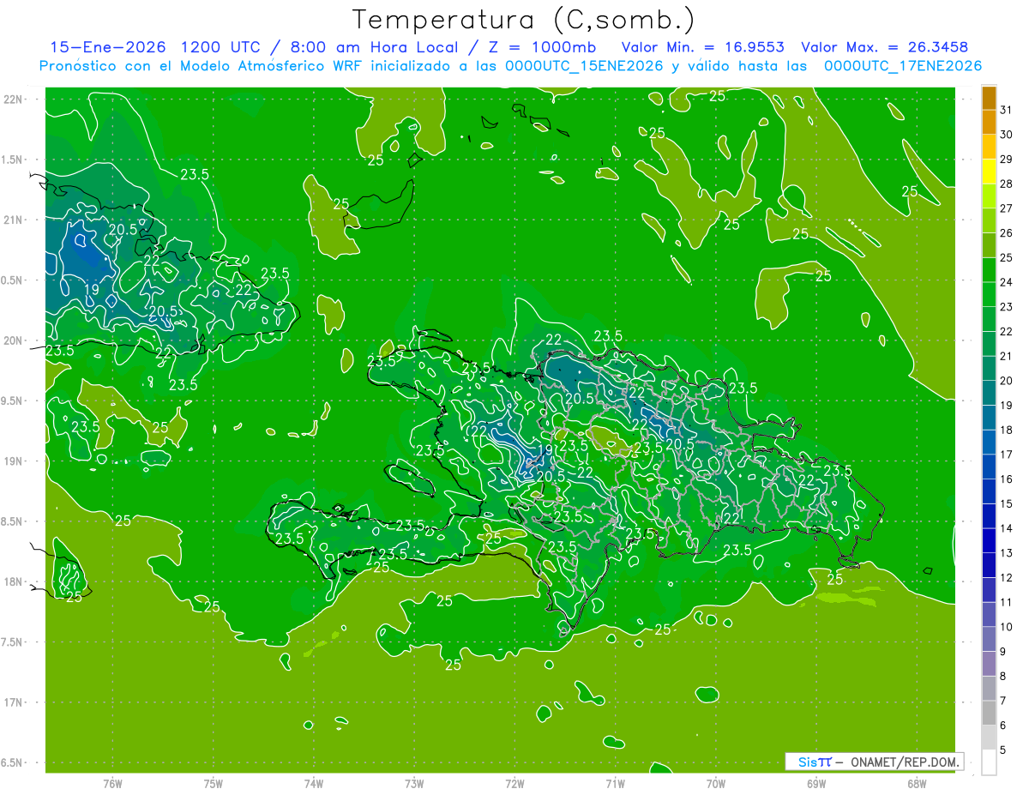Image resolution: width=1029 pixels, height=795 pixels.
Task: Click the 21N latitude axis label
Action: (14, 220)
